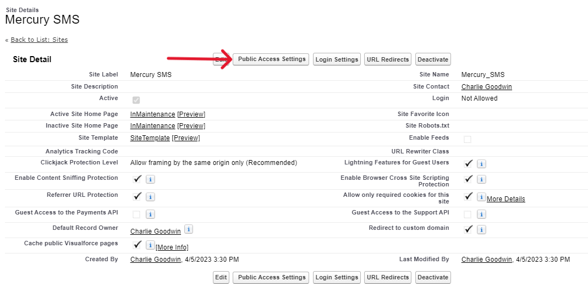The image size is (588, 292).
Task: Click bottom Login Settings button
Action: coord(337,277)
